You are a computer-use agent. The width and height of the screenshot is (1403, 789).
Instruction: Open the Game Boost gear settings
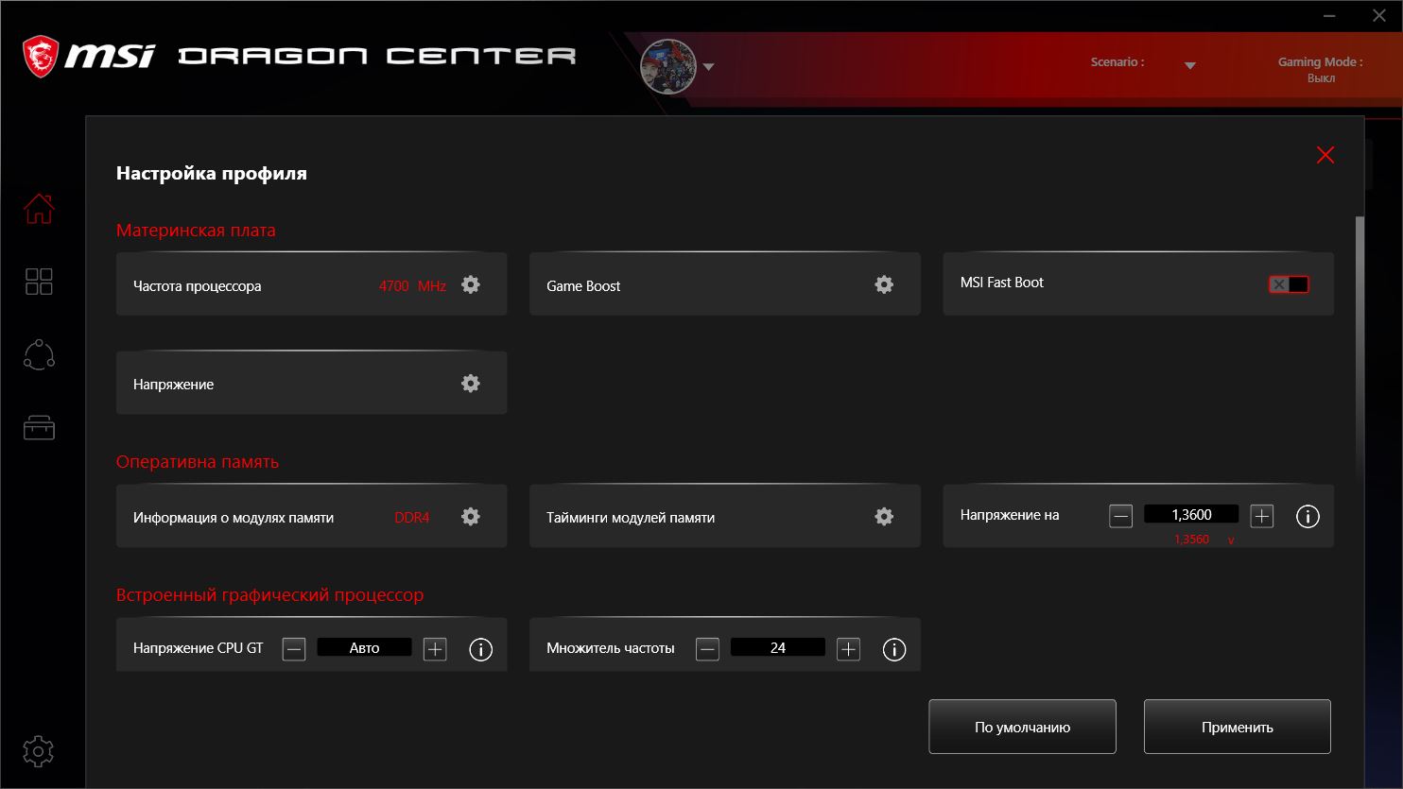pos(884,284)
